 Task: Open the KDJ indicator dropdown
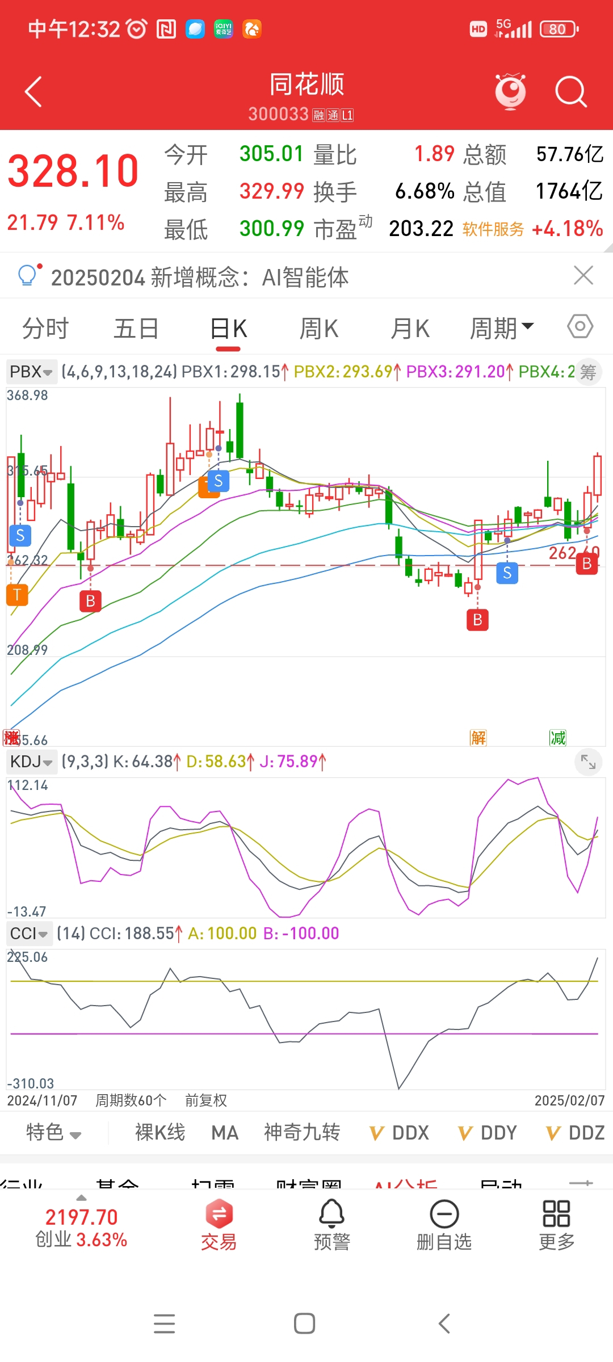pyautogui.click(x=31, y=762)
